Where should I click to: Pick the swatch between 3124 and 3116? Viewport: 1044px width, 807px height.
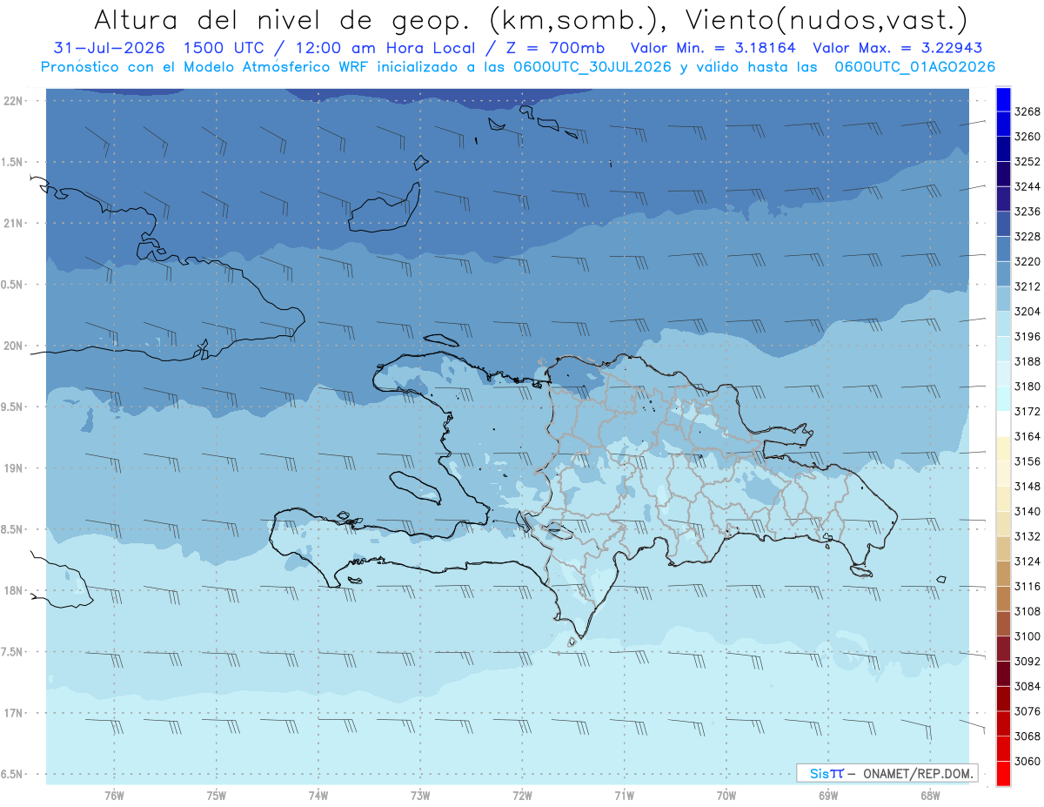click(x=1003, y=574)
